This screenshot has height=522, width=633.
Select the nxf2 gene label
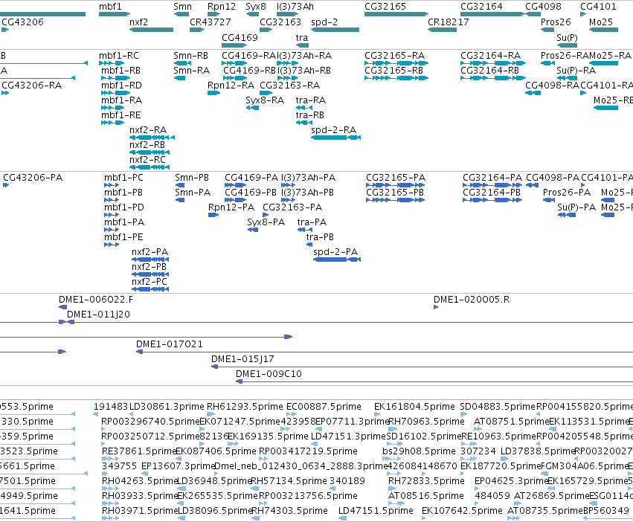coord(138,22)
